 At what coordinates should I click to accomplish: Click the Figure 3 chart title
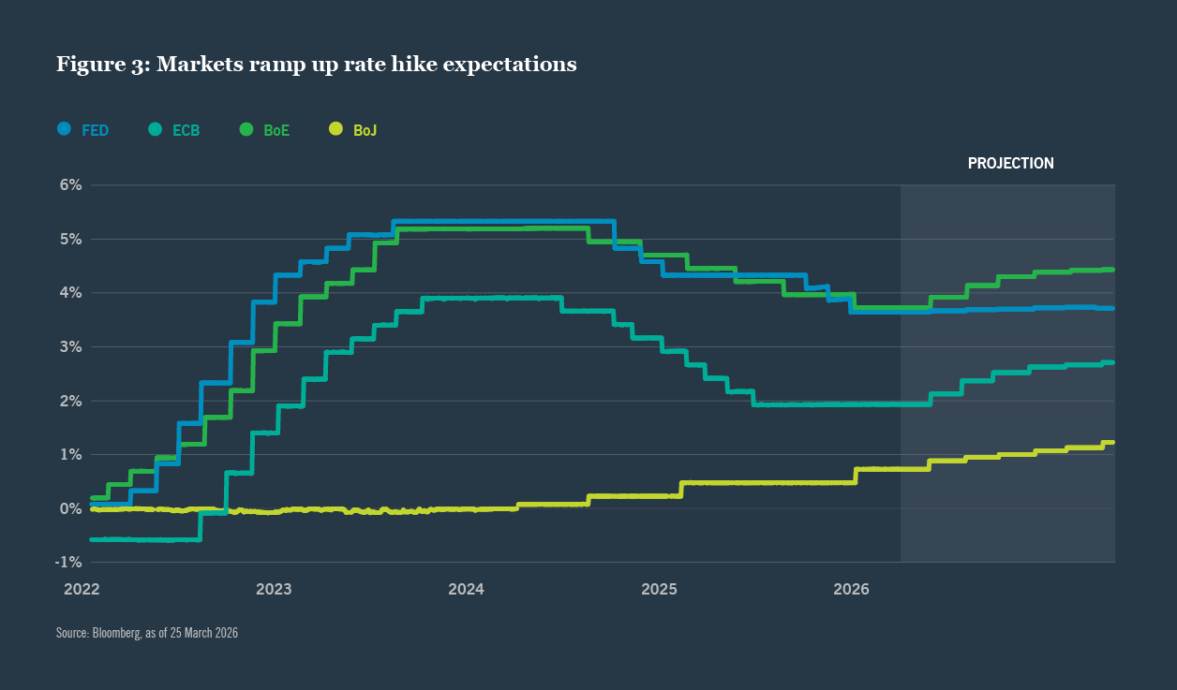pyautogui.click(x=316, y=65)
